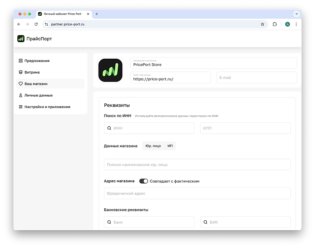
Task: Open the Предложения sidebar section
Action: (x=36, y=61)
